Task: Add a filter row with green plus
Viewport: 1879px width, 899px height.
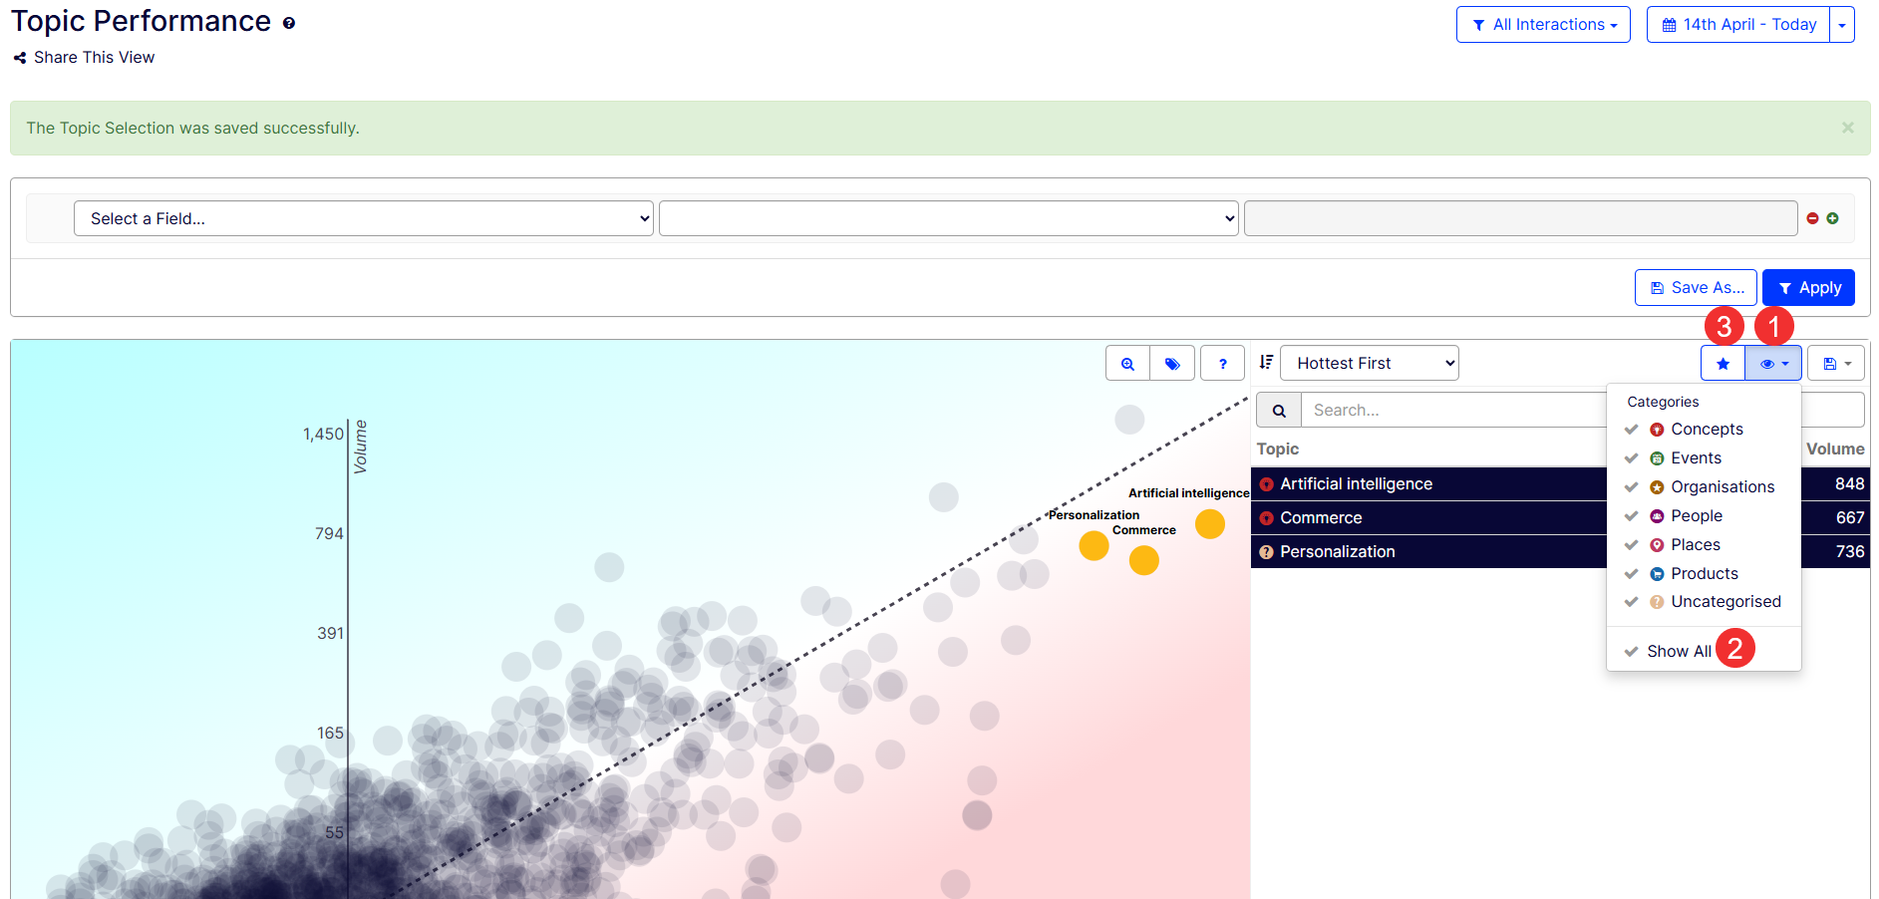Action: coord(1832,218)
